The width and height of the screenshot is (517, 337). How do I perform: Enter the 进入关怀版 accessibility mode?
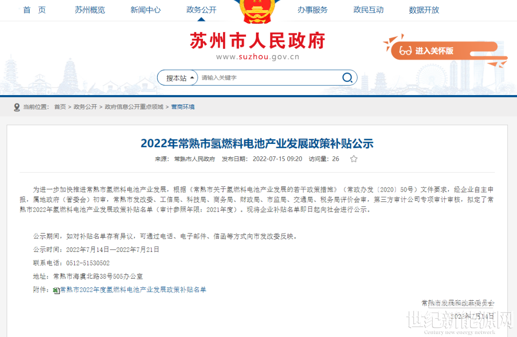[x=434, y=51]
